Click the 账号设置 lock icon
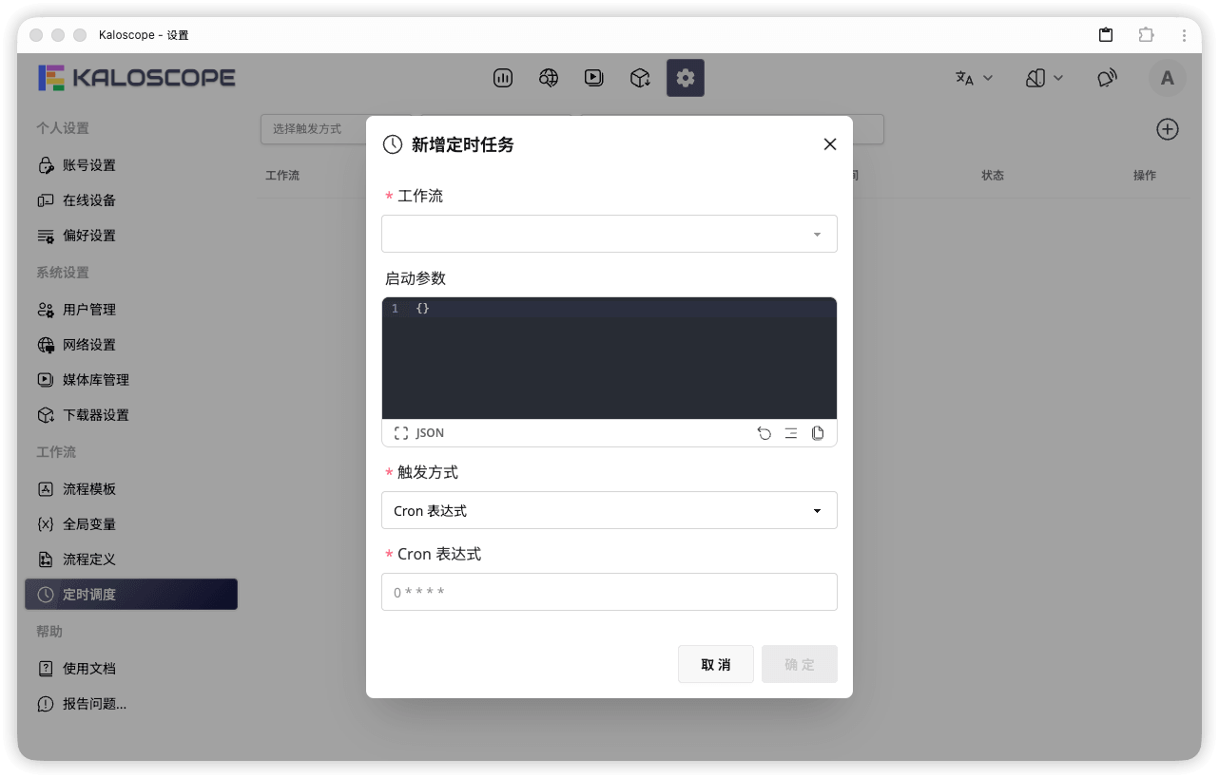This screenshot has width=1219, height=778. tap(46, 165)
